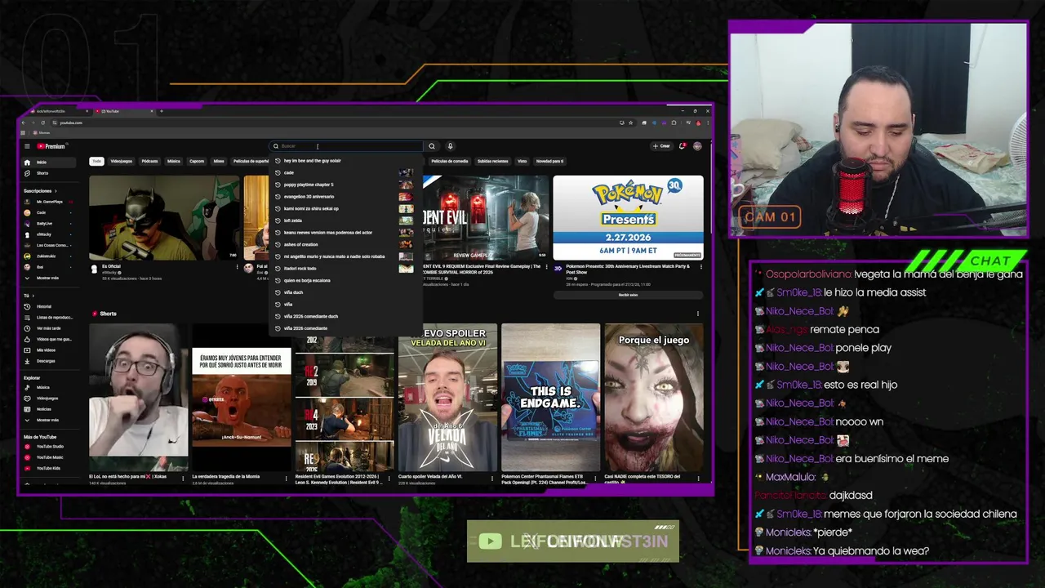Pick suggestion 'lofi zelda'
This screenshot has height=588, width=1045.
[x=345, y=220]
